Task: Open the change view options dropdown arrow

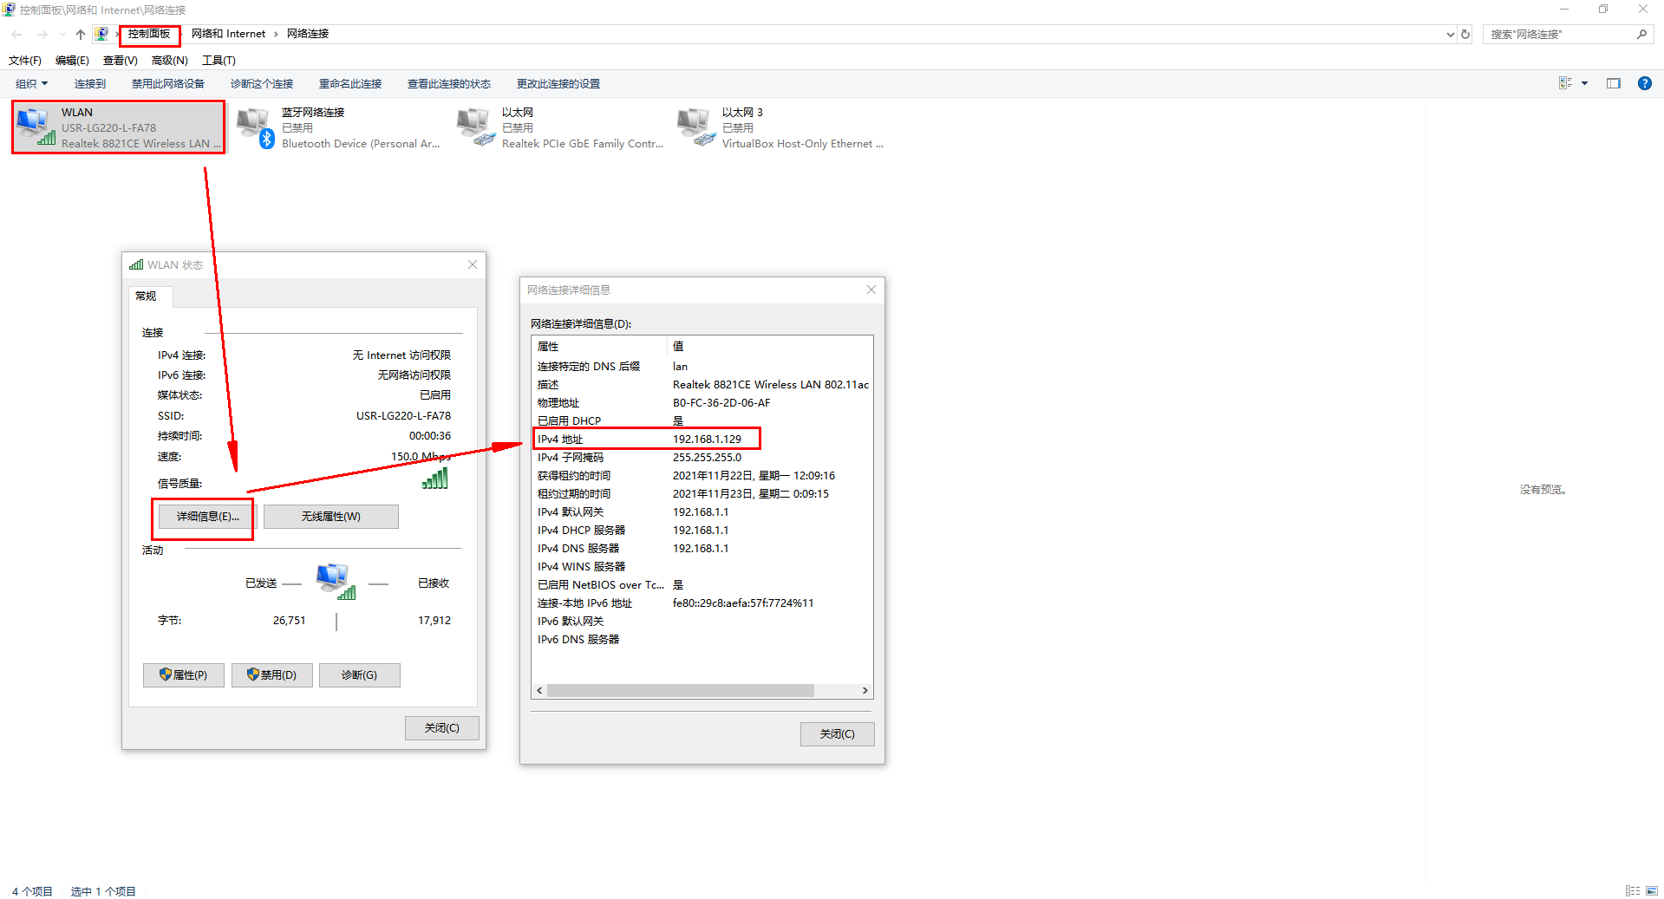Action: (1584, 83)
